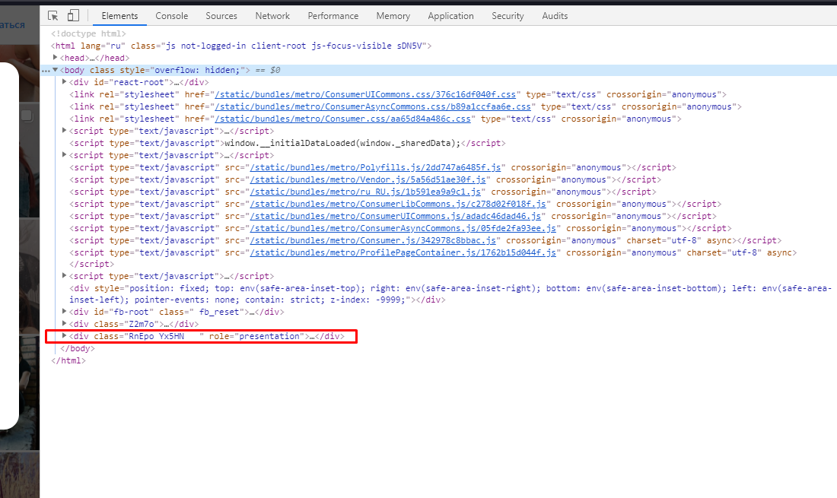837x498 pixels.
Task: Open the ConsumerAsyncCommons.css stylesheet link
Action: click(x=373, y=106)
